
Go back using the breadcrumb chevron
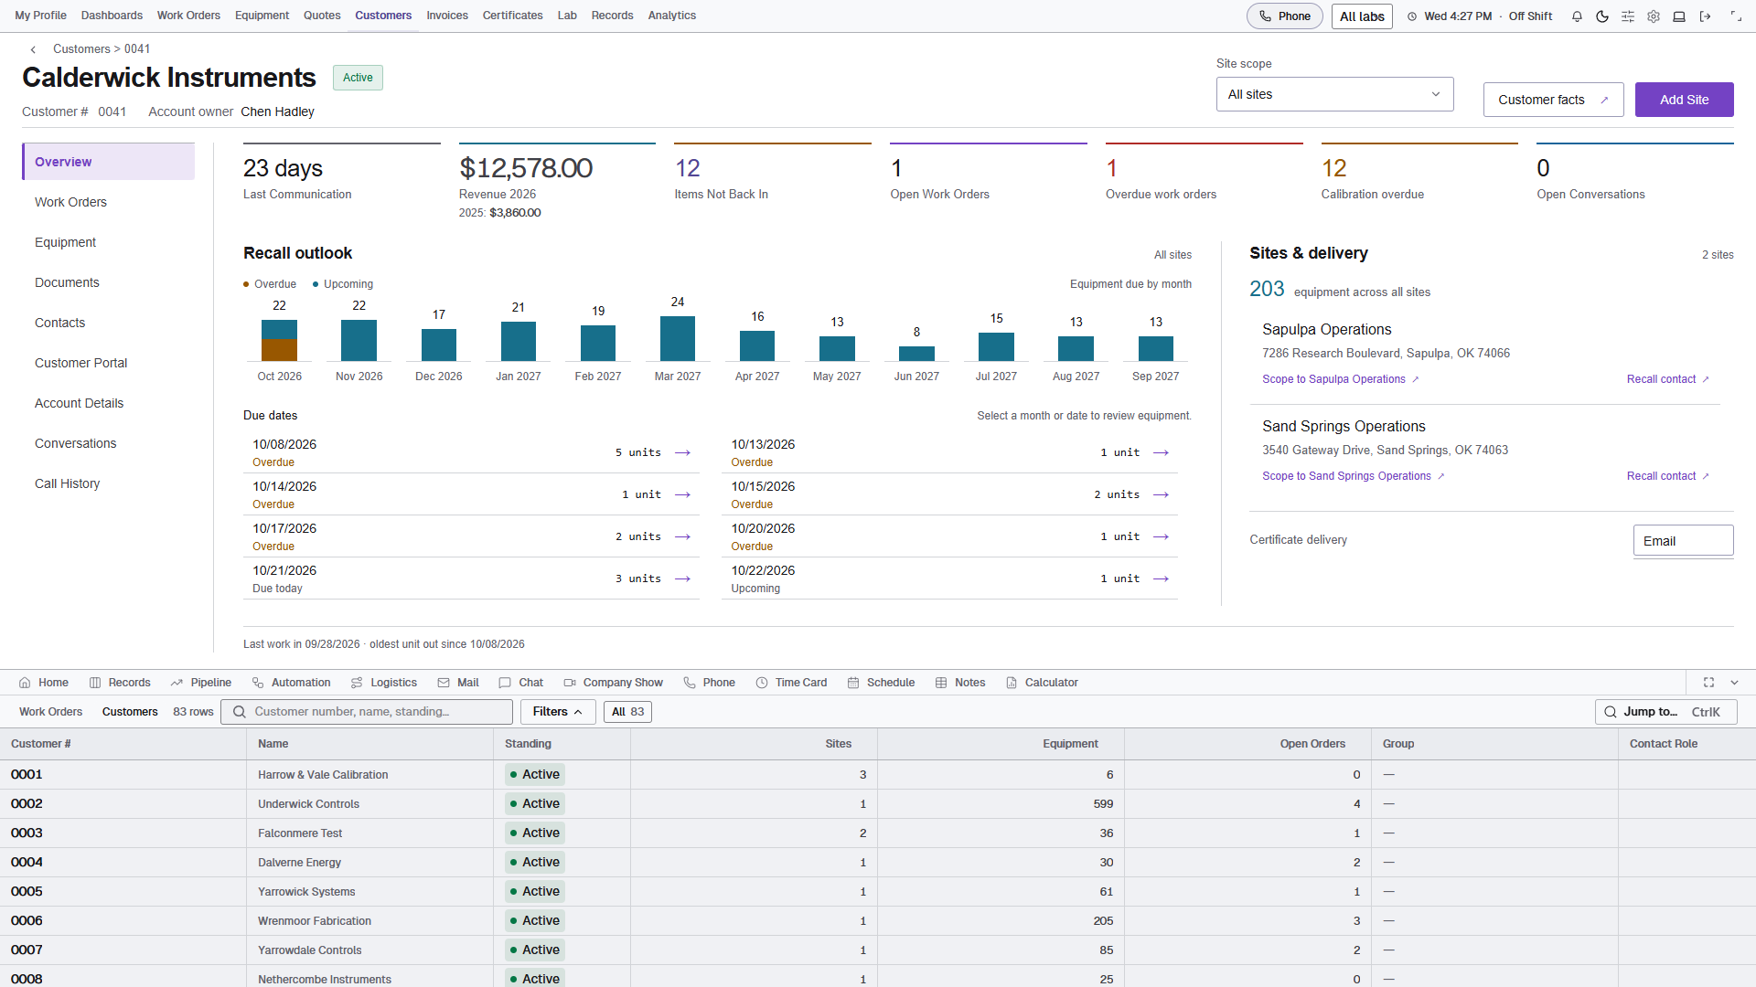[33, 49]
